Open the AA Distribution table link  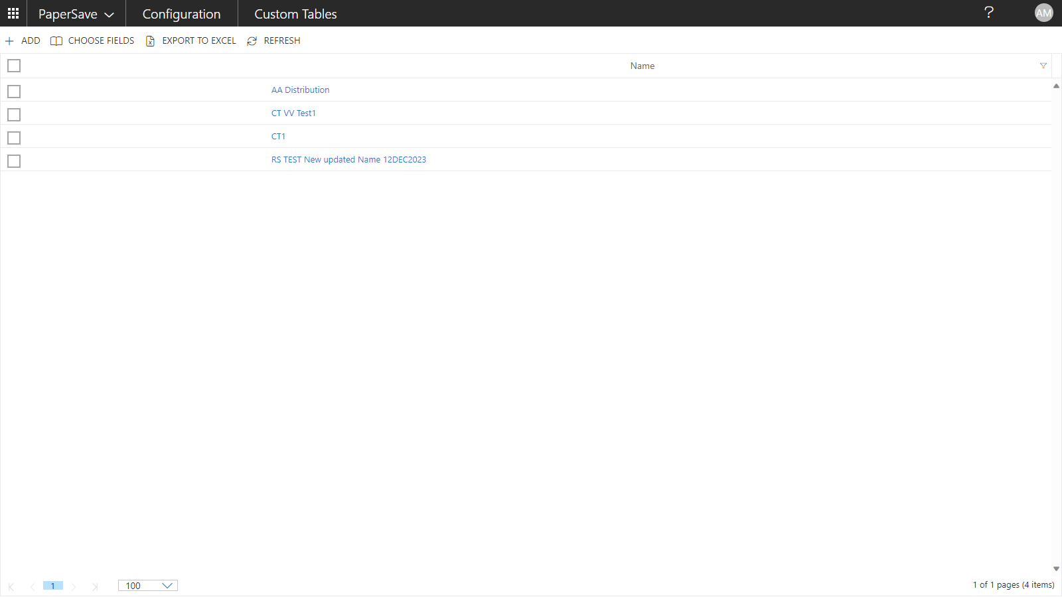pyautogui.click(x=300, y=90)
